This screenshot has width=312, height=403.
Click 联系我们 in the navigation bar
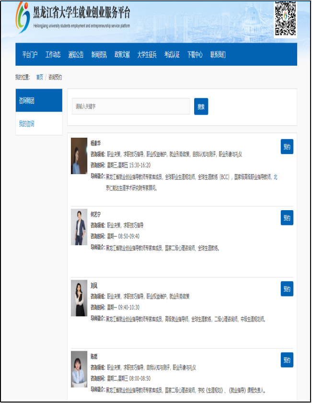click(218, 55)
